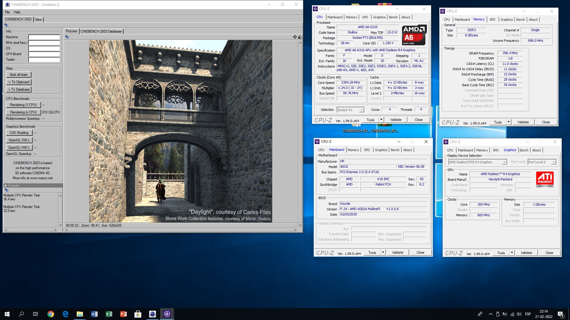Click the pin icon in the Pictures panel
The image size is (570, 320).
67,37
